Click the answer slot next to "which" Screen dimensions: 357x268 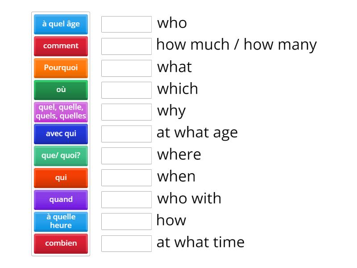[x=126, y=90]
